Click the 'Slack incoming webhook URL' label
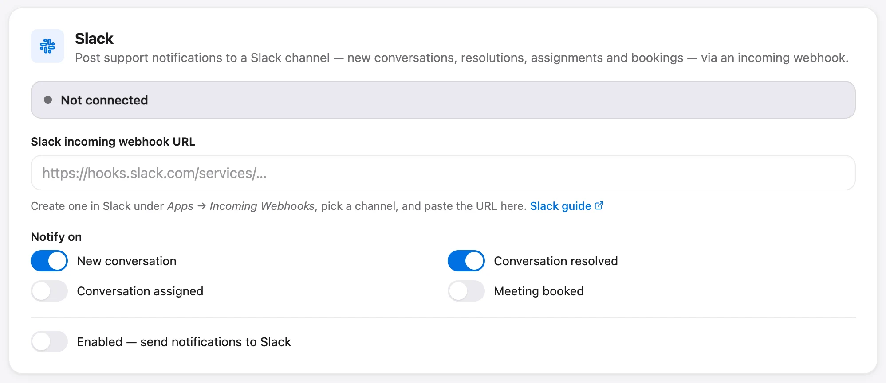The width and height of the screenshot is (886, 383). [x=113, y=142]
